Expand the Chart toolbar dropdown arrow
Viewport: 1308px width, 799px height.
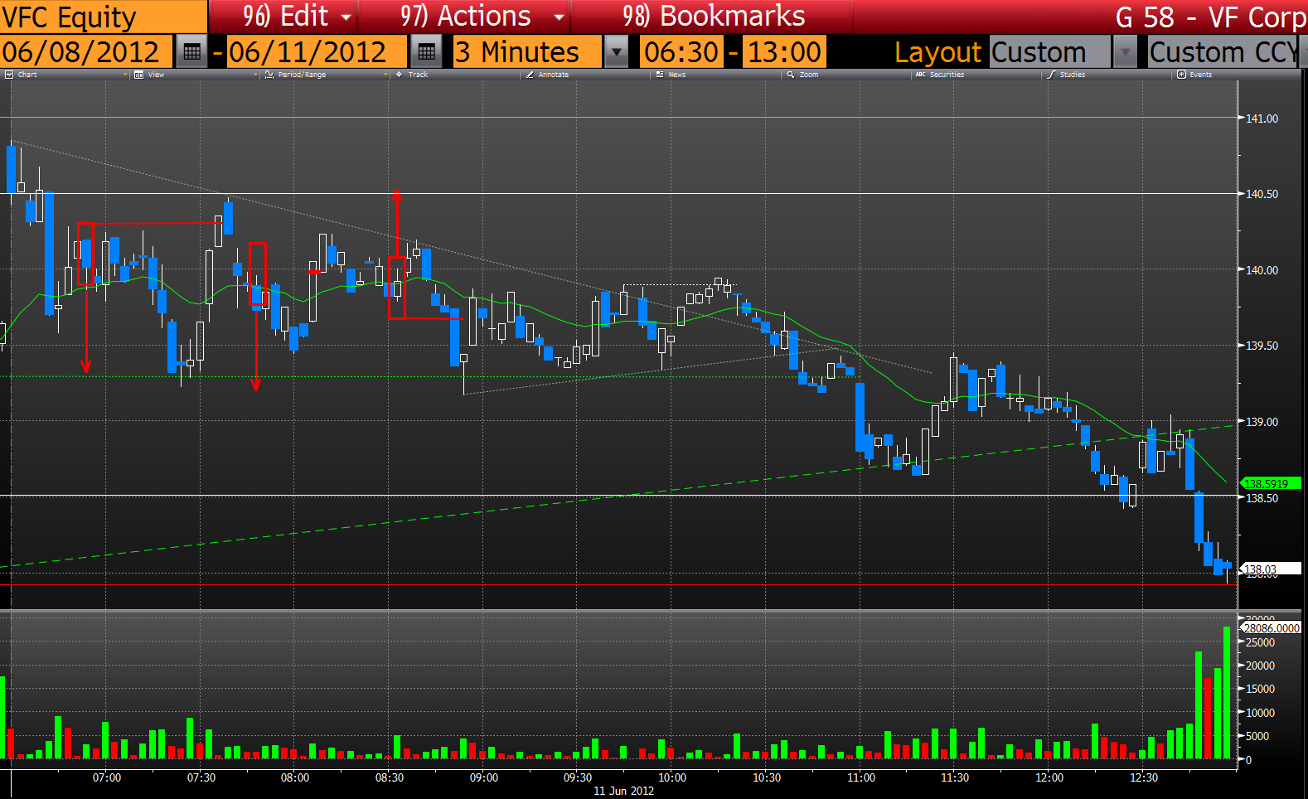click(125, 75)
